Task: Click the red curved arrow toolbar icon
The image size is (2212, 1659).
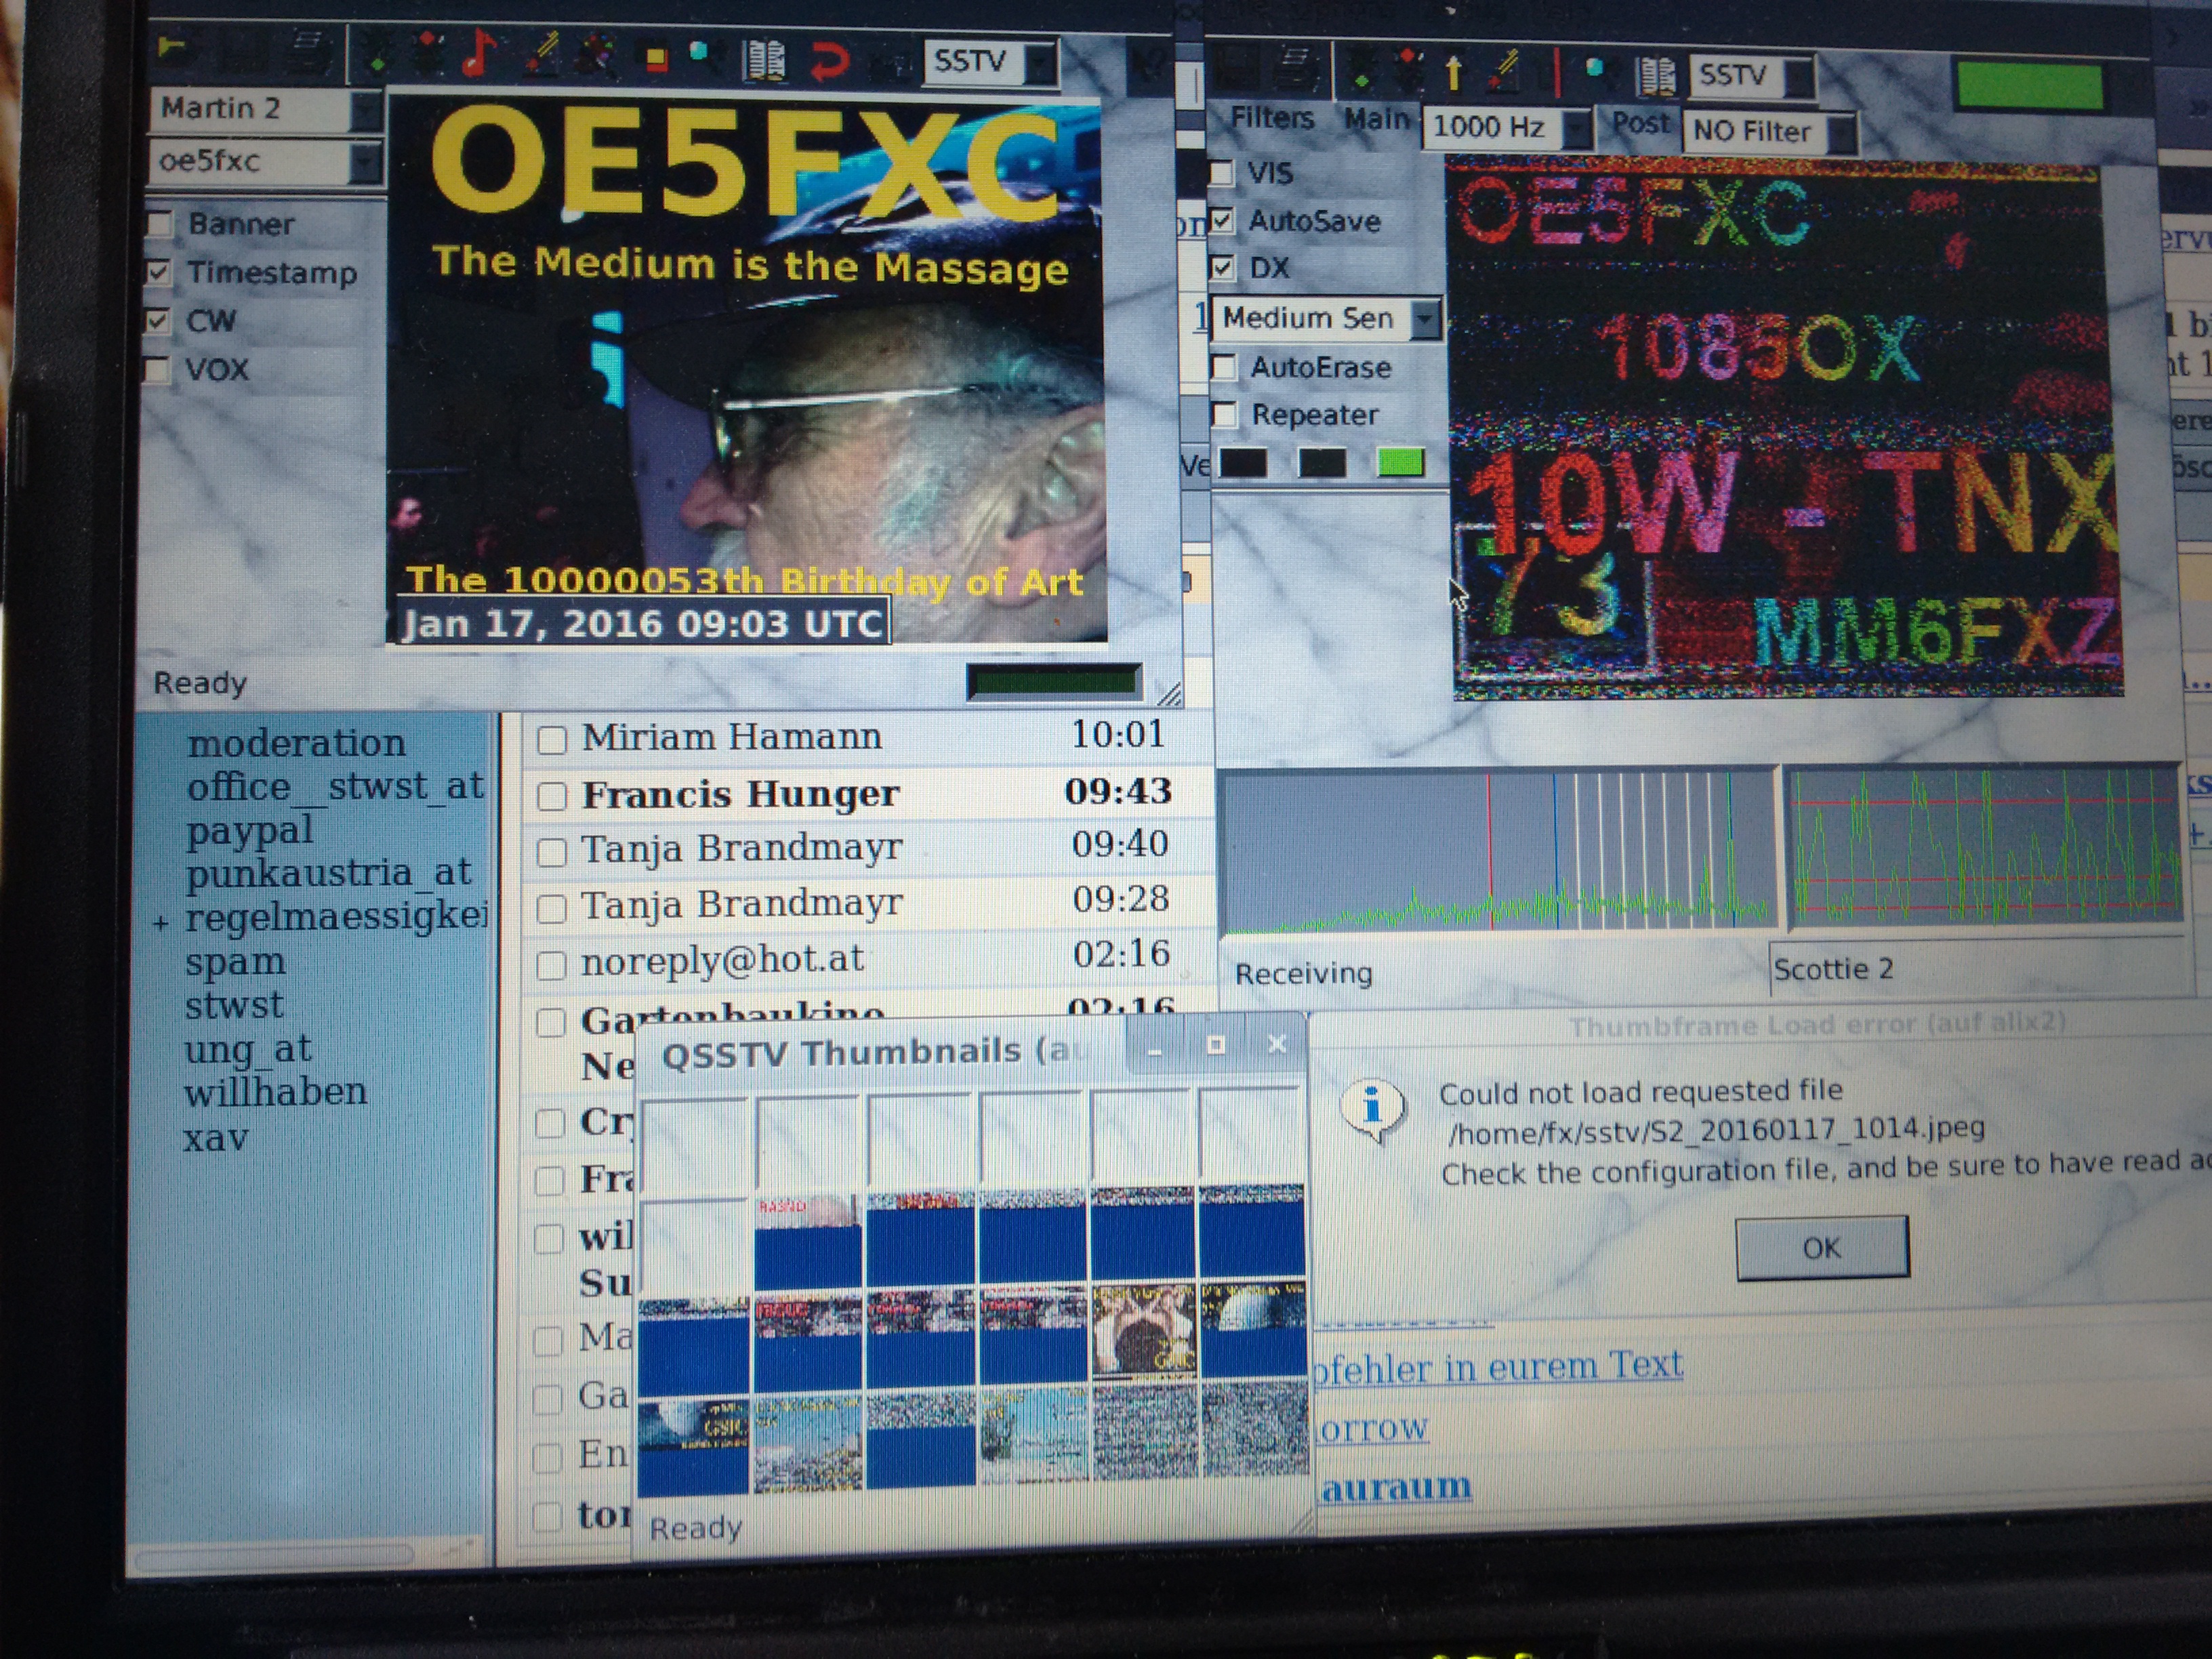Action: (829, 62)
